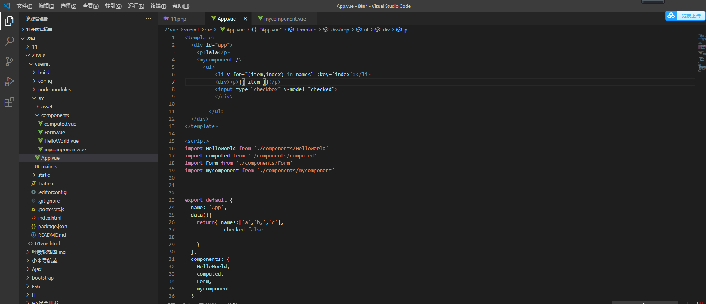Open the Source Control view
Screen dimensions: 706x304
[x=9, y=61]
